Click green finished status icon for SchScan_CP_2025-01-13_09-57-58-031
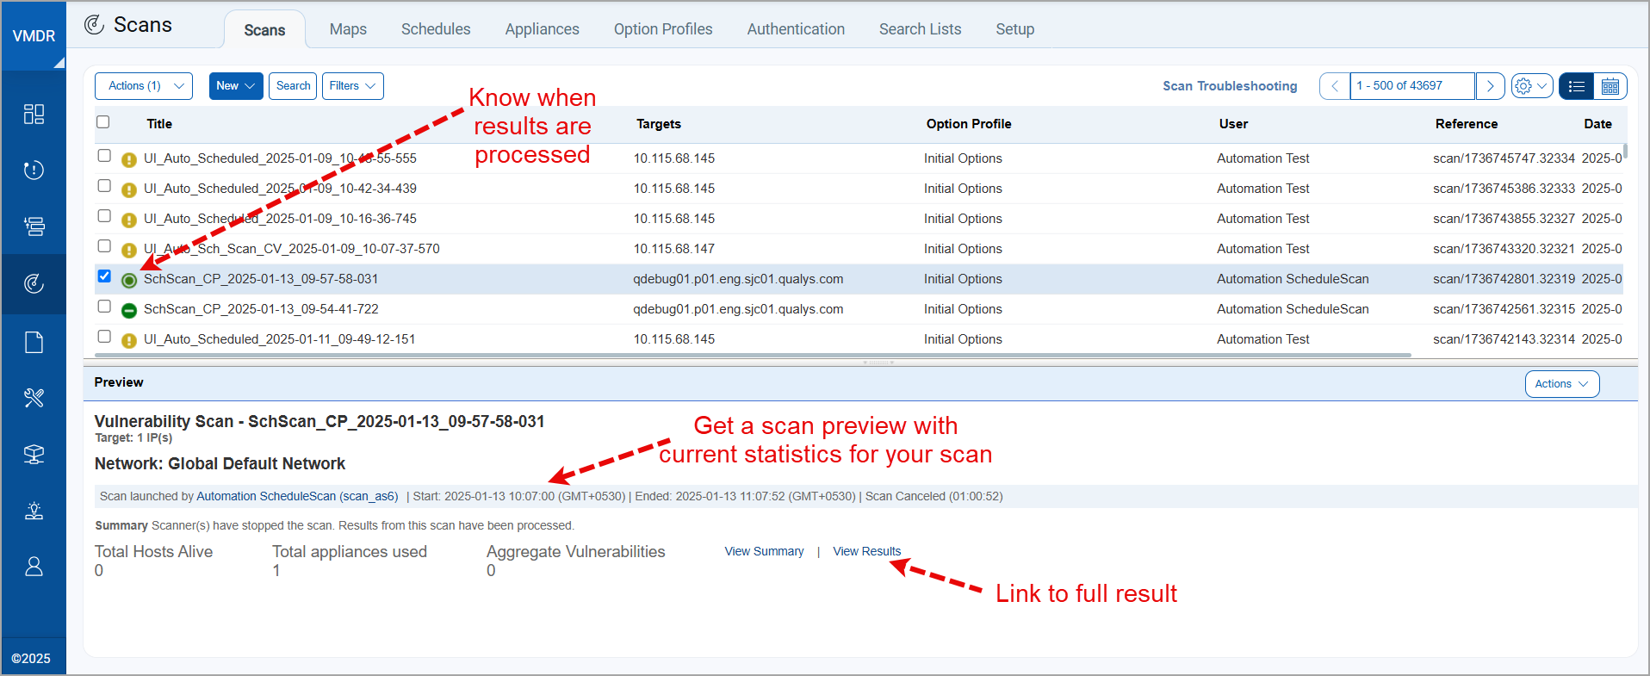 click(129, 280)
